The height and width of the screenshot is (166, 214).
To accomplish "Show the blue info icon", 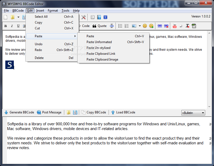I will (105, 17).
